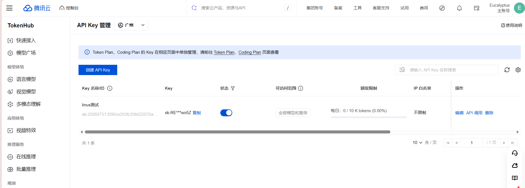The height and width of the screenshot is (188, 525).
Task: Open the 费用 menu
Action: pos(424,8)
